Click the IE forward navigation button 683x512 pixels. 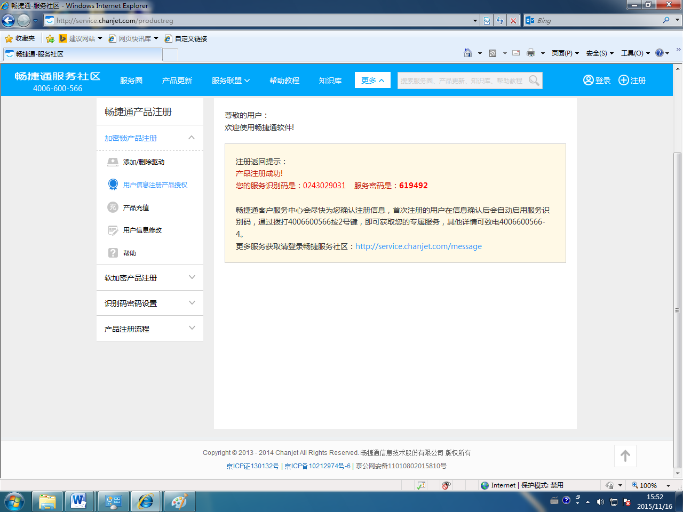[23, 20]
